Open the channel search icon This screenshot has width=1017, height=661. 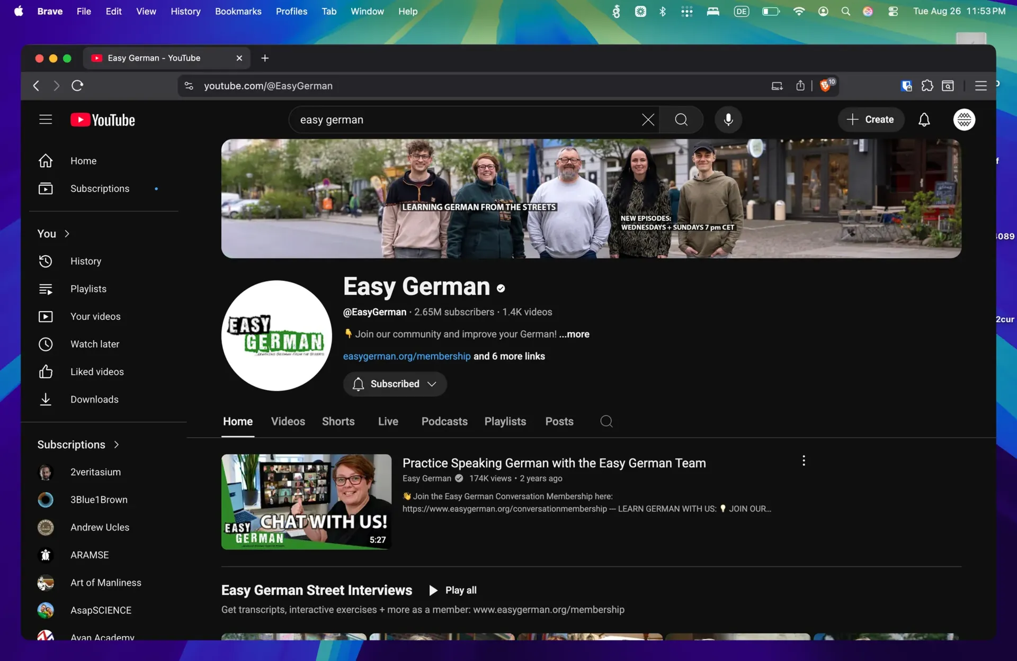pyautogui.click(x=606, y=421)
